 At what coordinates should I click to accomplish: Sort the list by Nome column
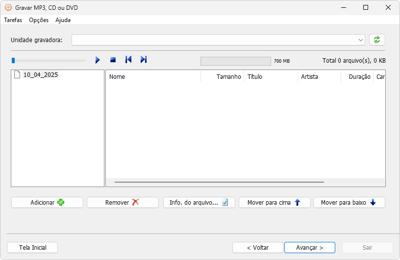153,77
